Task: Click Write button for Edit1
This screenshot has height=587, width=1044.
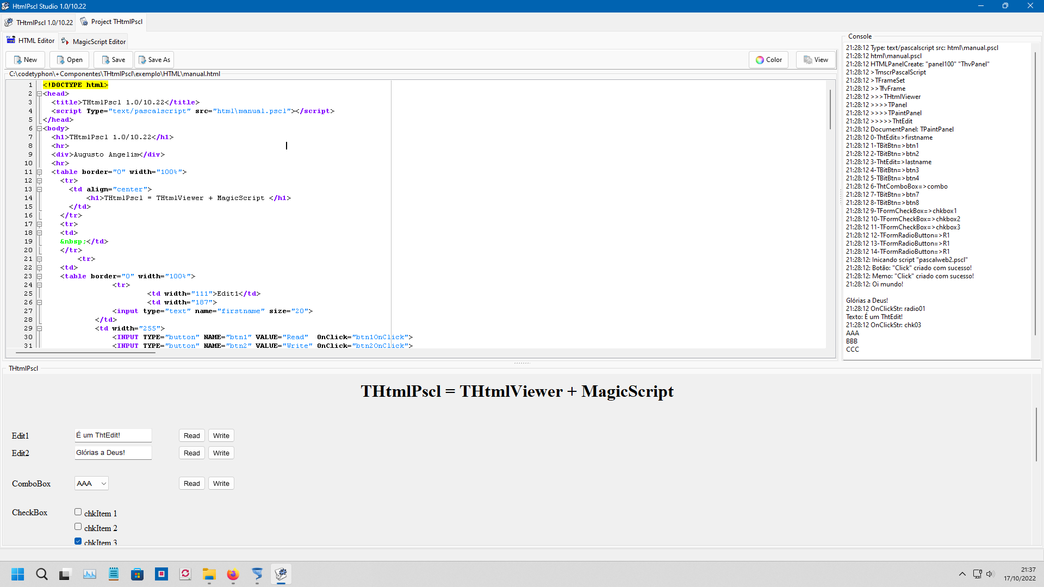Action: click(x=221, y=435)
